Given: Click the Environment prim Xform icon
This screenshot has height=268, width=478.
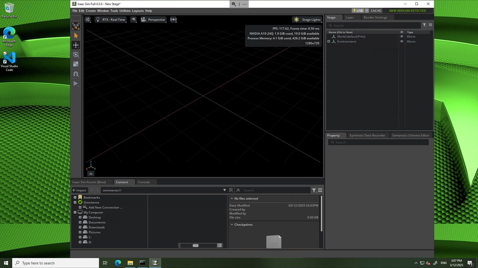Looking at the screenshot, I should [x=333, y=41].
